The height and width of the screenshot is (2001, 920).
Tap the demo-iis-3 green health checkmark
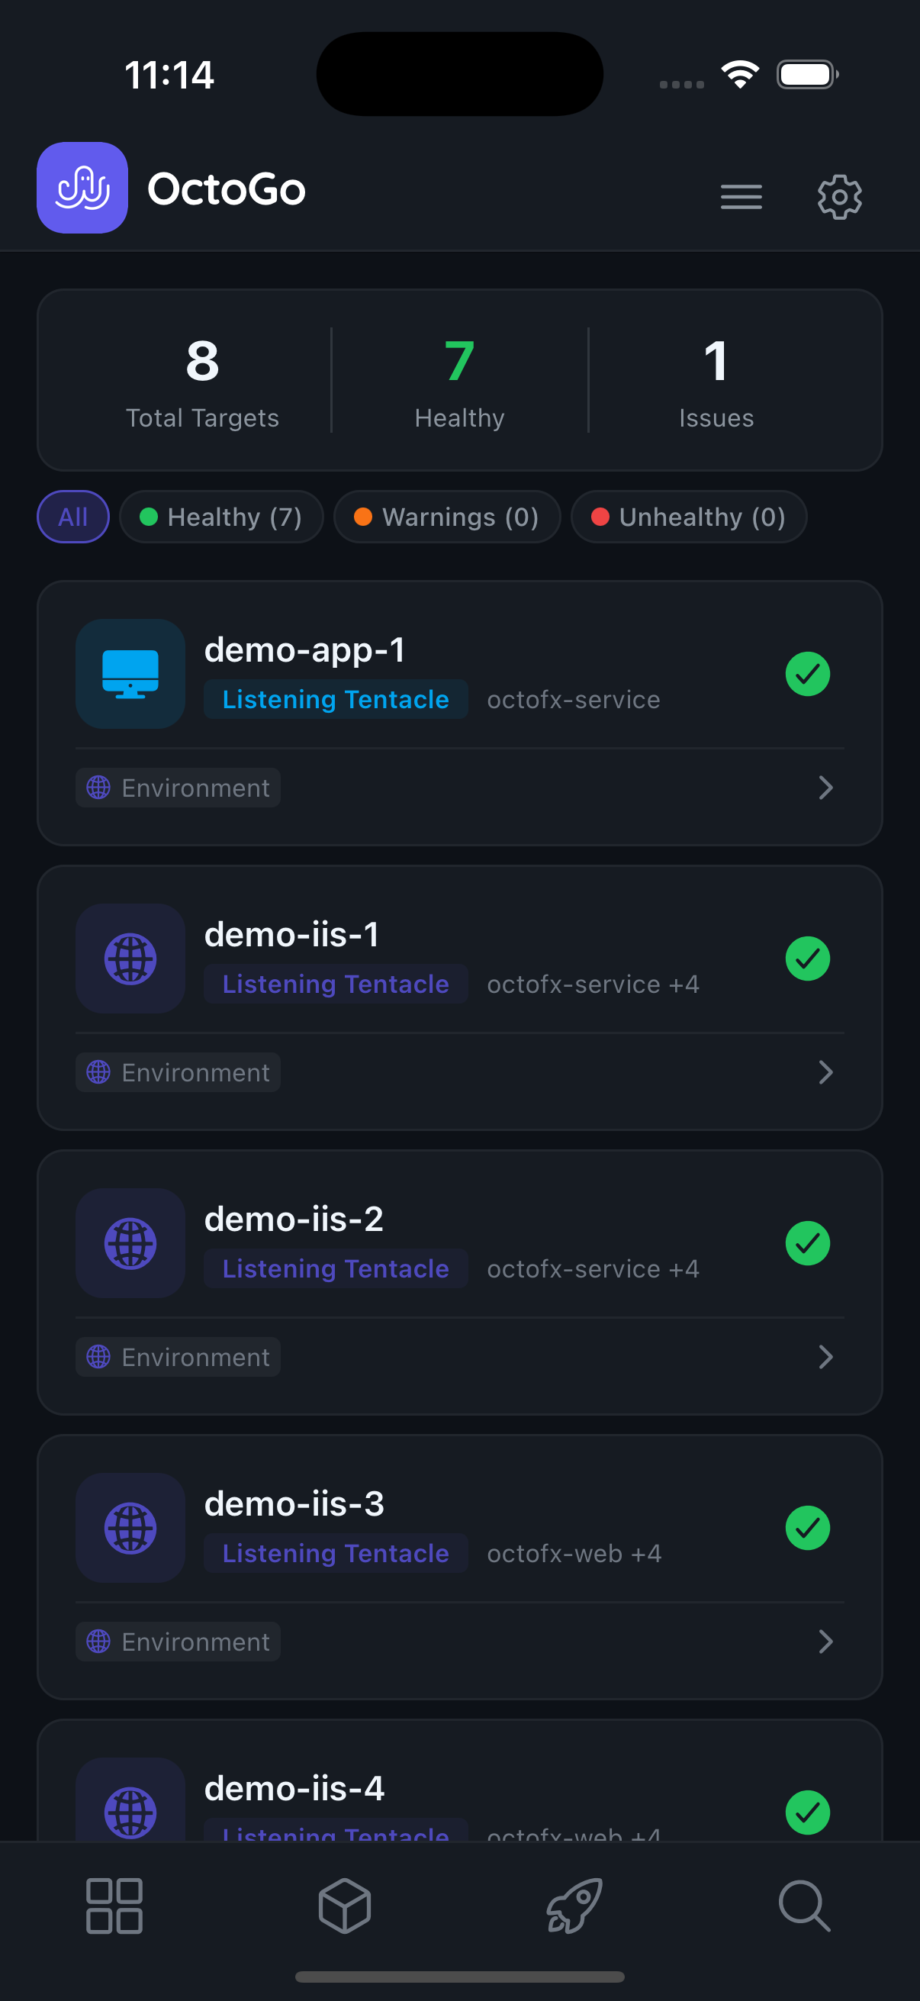point(807,1528)
